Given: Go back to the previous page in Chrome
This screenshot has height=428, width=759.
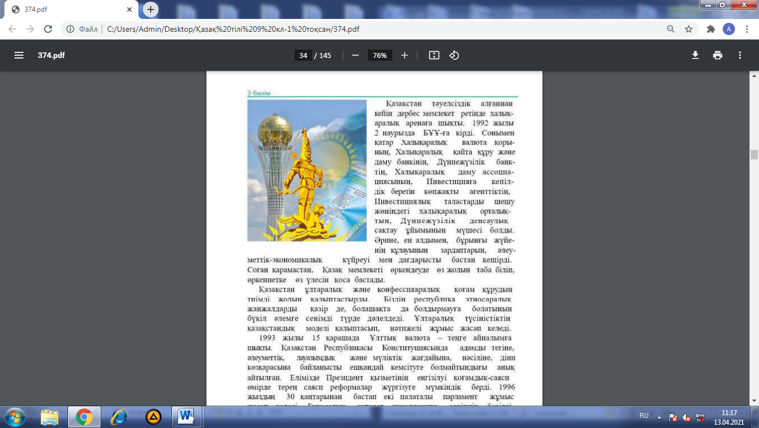Looking at the screenshot, I should click(x=12, y=29).
